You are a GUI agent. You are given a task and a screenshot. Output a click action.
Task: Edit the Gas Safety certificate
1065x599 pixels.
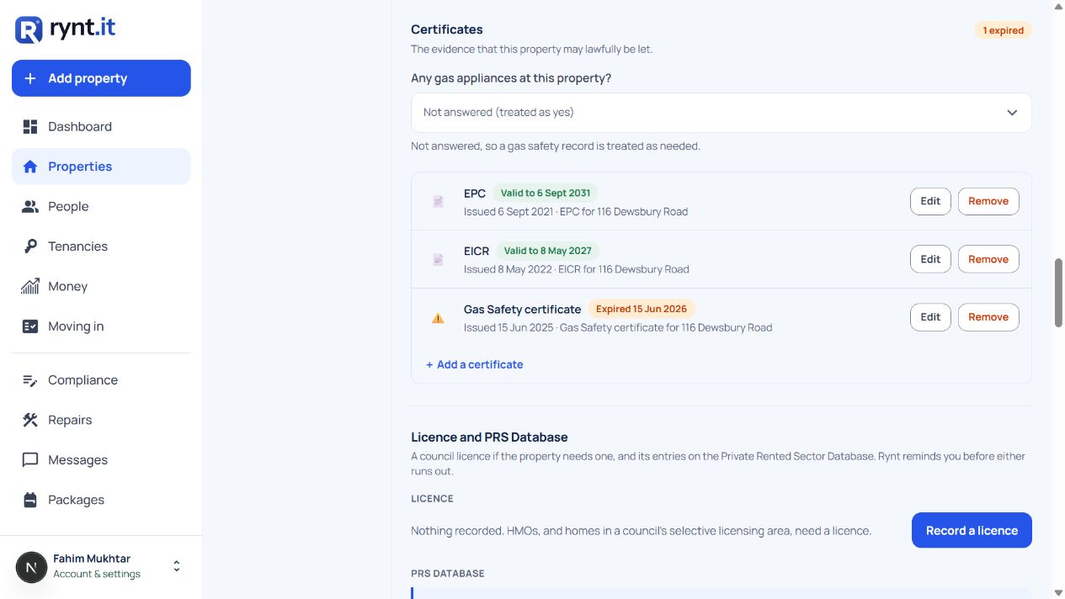(930, 317)
